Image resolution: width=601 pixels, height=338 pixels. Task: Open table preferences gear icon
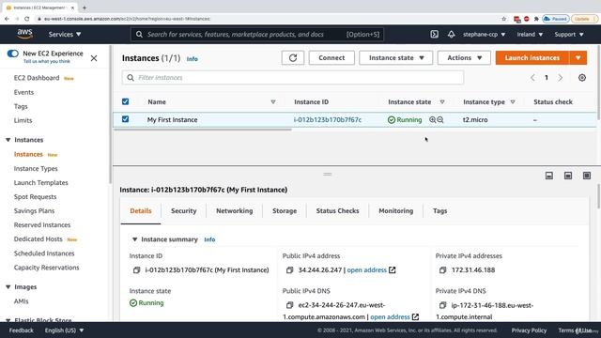582,78
